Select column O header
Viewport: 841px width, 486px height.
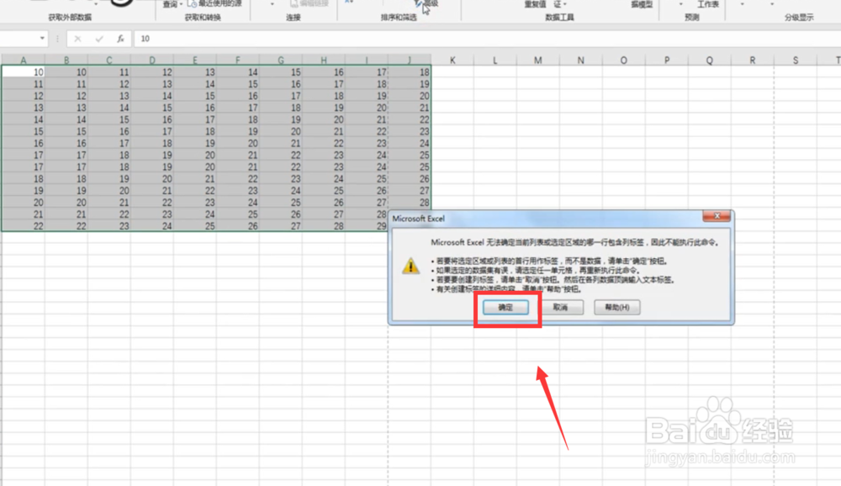tap(624, 60)
